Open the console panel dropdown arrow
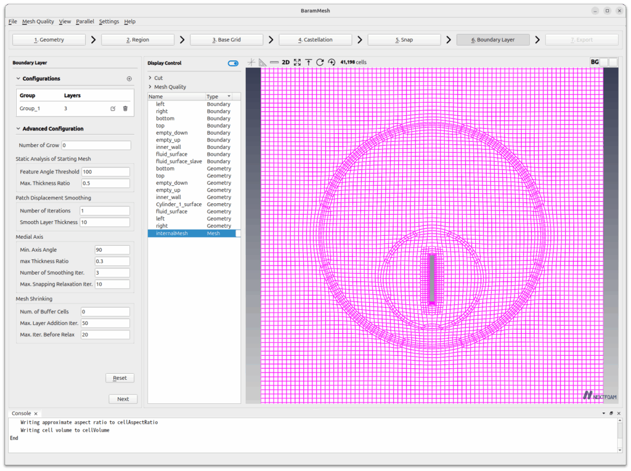The width and height of the screenshot is (631, 471). (x=604, y=414)
